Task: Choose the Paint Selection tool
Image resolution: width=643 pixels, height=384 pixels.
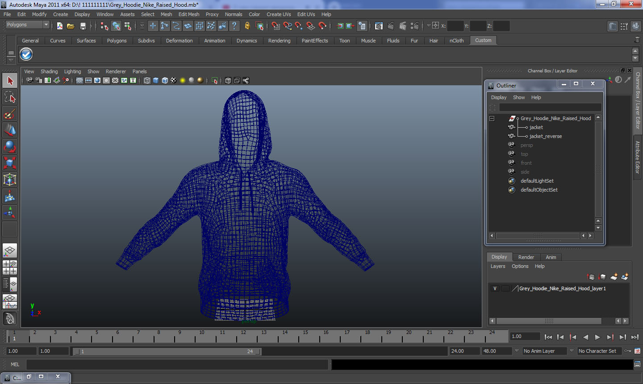Action: 10,114
